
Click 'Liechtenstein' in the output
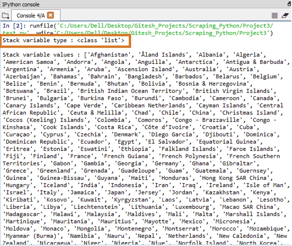95,207
